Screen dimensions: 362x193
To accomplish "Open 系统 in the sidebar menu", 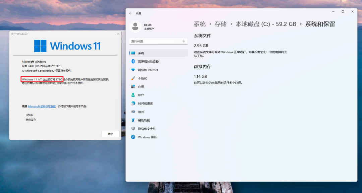I will pos(158,53).
